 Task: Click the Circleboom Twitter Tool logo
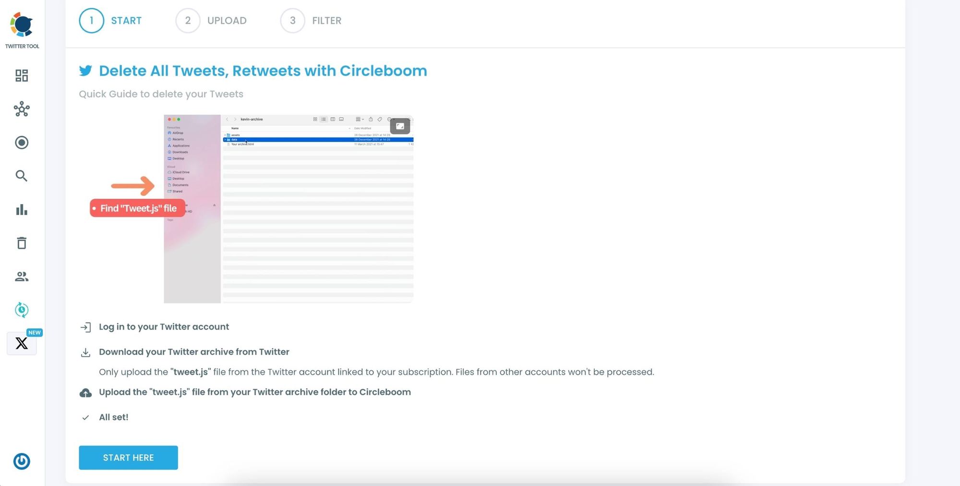click(22, 23)
